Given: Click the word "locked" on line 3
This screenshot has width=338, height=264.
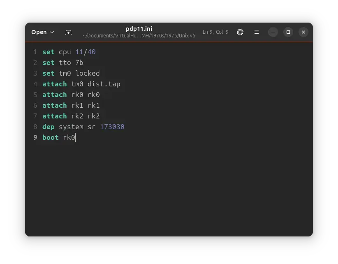Looking at the screenshot, I should pyautogui.click(x=87, y=73).
